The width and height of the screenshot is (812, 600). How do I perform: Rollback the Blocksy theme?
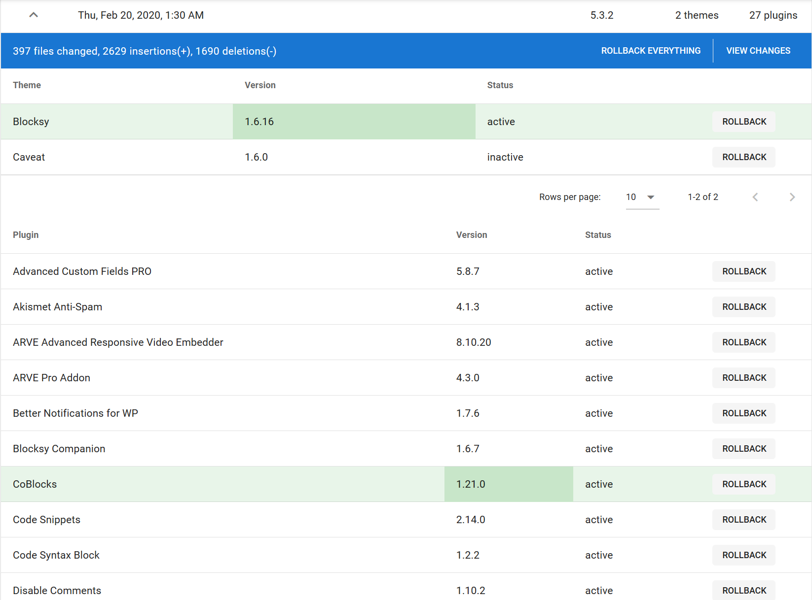744,122
